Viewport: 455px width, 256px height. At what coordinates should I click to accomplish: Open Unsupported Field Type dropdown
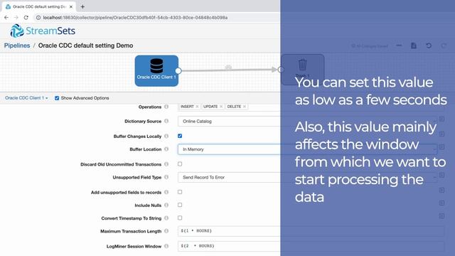click(308, 177)
